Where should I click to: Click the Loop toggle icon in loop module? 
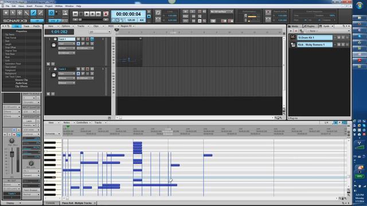click(x=158, y=13)
